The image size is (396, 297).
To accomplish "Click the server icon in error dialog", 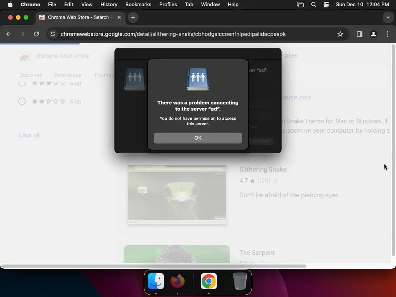I will pos(198,79).
